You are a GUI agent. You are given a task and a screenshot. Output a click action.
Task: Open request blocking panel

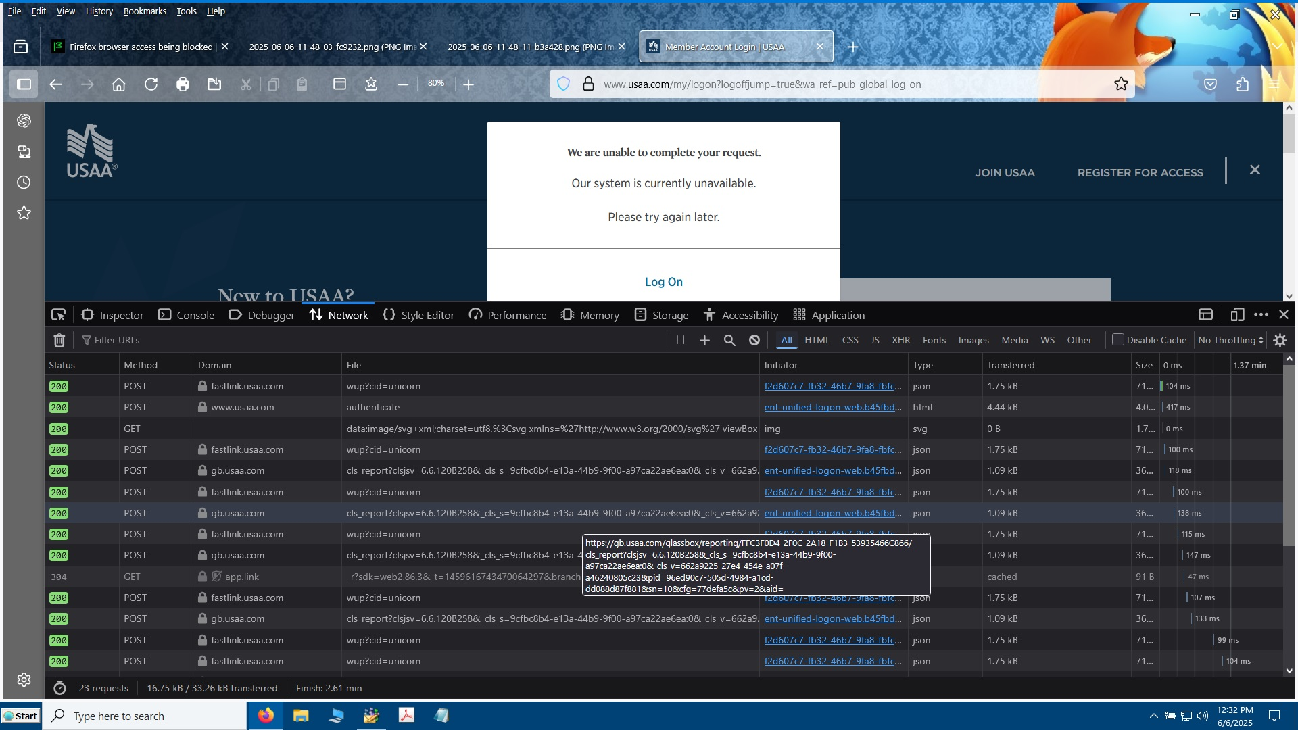tap(754, 340)
